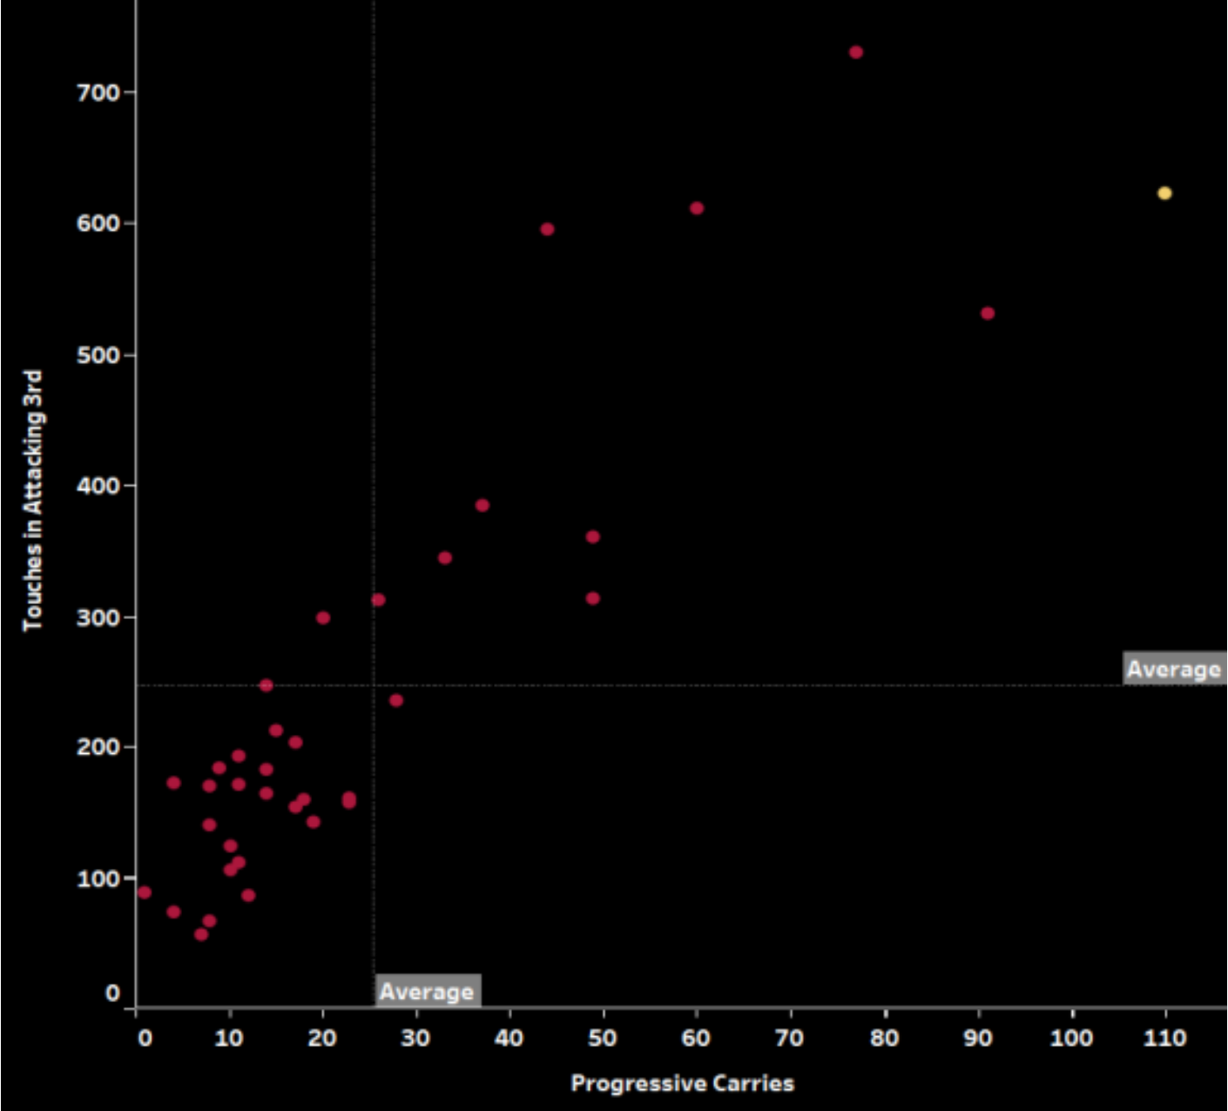Select the data point at 91 progressive carries
The height and width of the screenshot is (1111, 1228).
988,313
